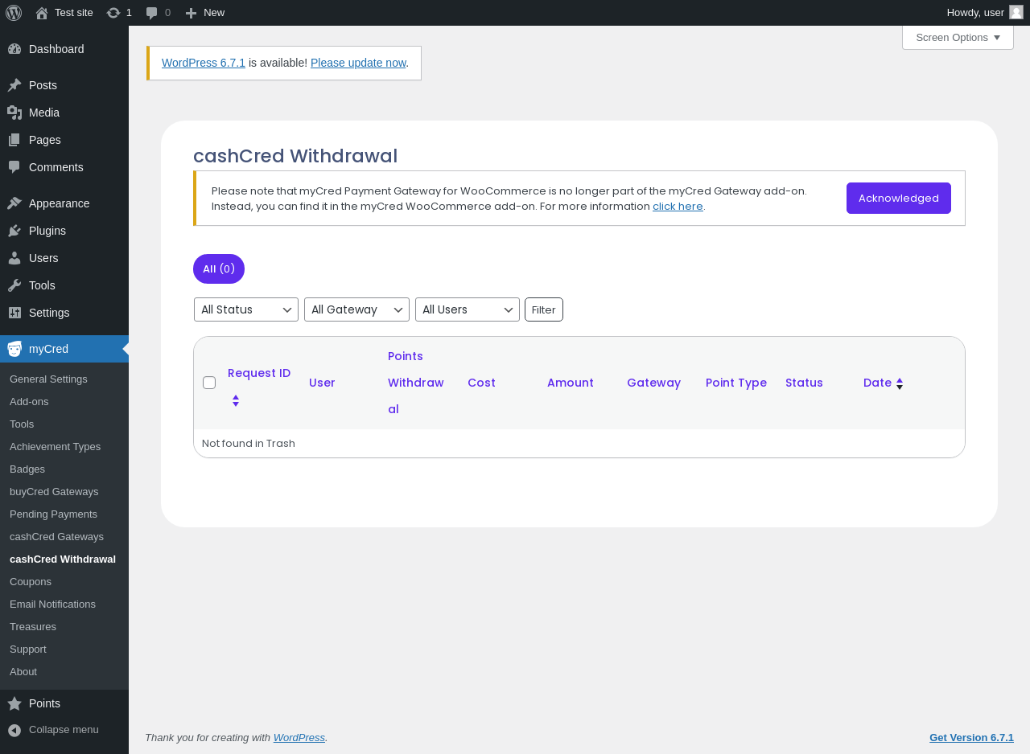Click the Filter button
1030x754 pixels.
coord(544,309)
